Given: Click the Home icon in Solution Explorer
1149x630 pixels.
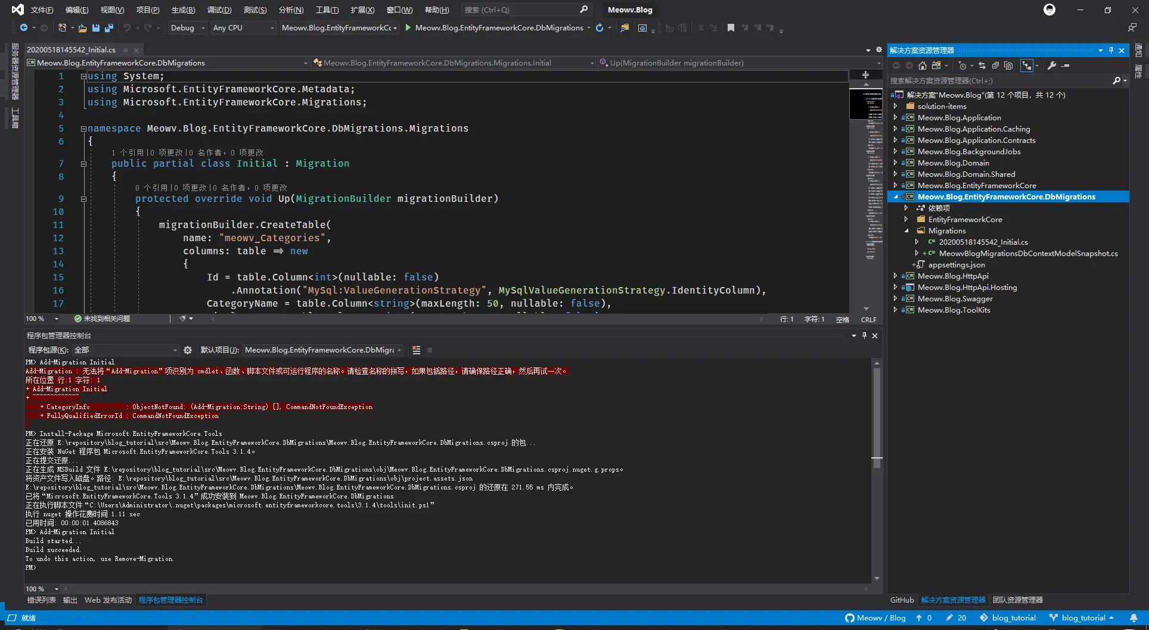Looking at the screenshot, I should (922, 66).
